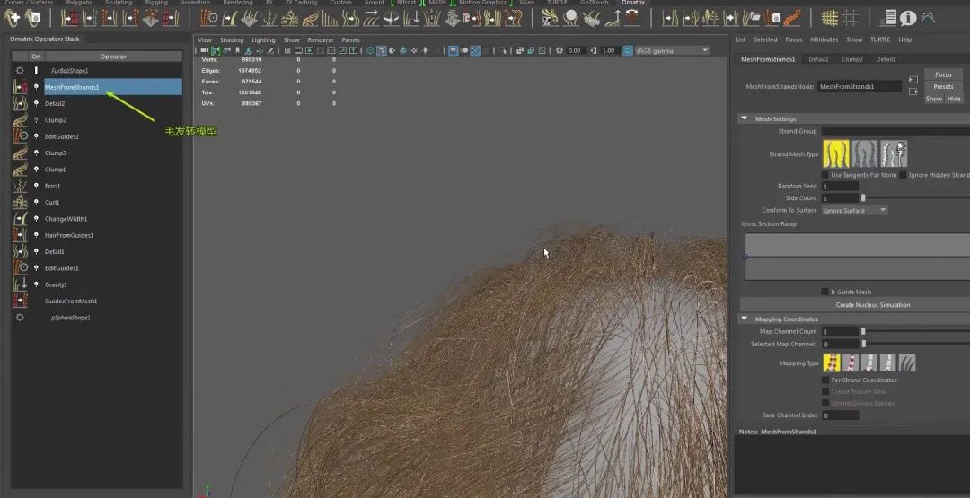Click the Gravity1 operator icon

point(20,284)
